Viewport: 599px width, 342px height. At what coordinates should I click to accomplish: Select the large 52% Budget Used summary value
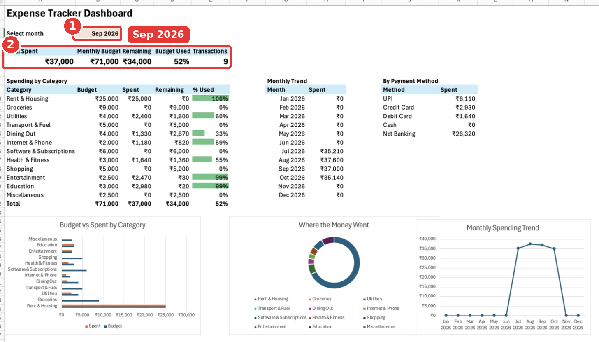[181, 62]
